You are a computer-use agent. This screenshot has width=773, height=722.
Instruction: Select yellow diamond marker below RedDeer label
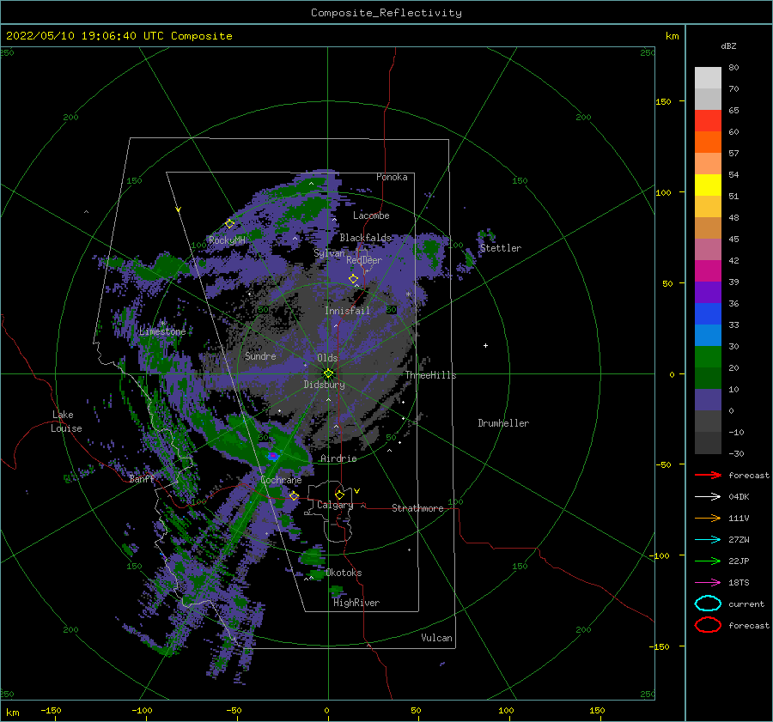tap(353, 279)
